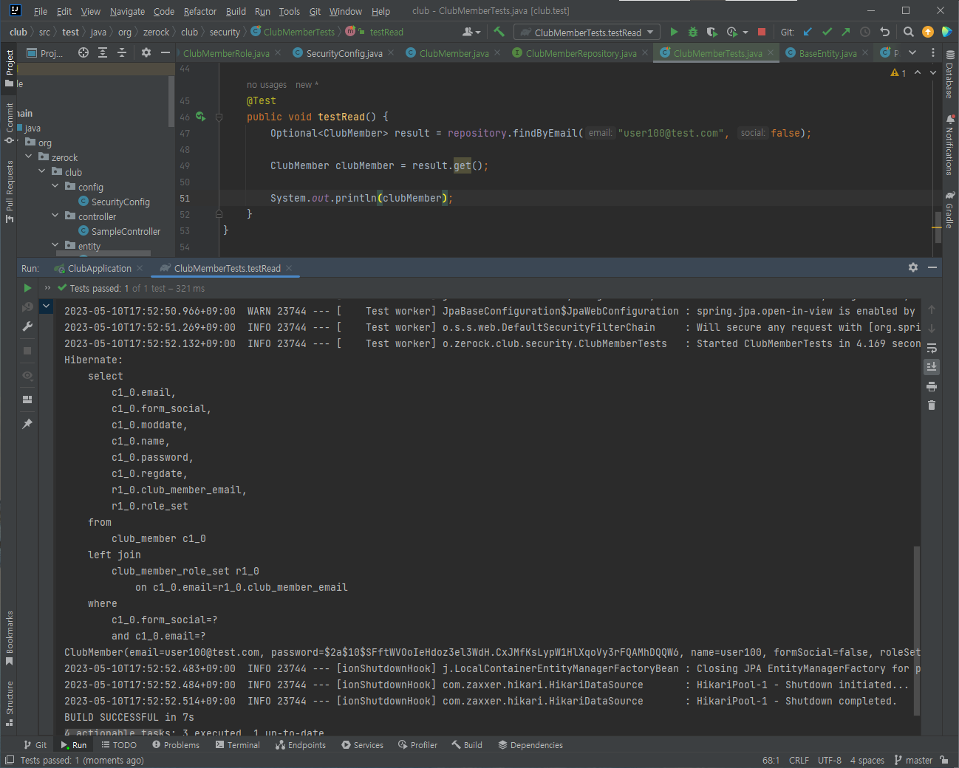This screenshot has width=959, height=768.
Task: Click the security breadcrumb item
Action: pos(225,32)
